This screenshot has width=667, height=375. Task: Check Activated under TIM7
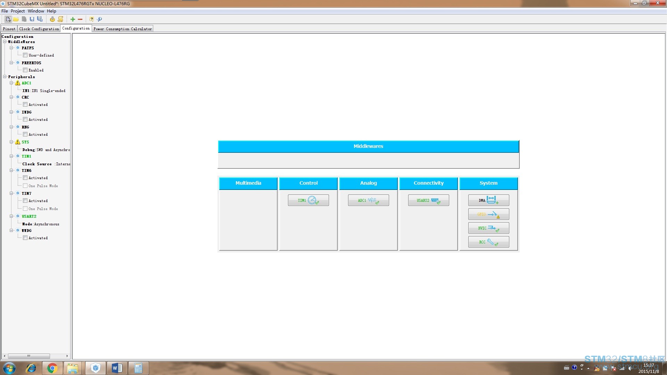tap(25, 201)
